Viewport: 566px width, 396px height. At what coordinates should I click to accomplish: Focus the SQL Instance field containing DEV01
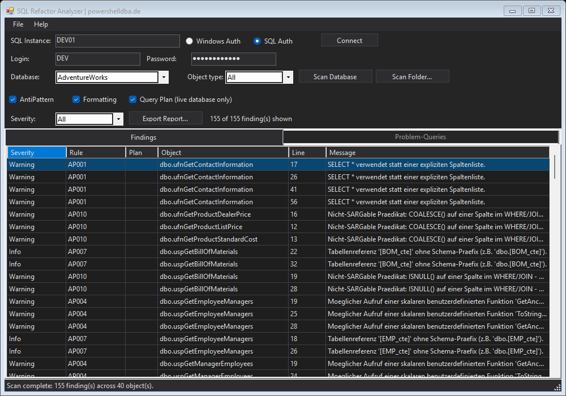[x=117, y=41]
